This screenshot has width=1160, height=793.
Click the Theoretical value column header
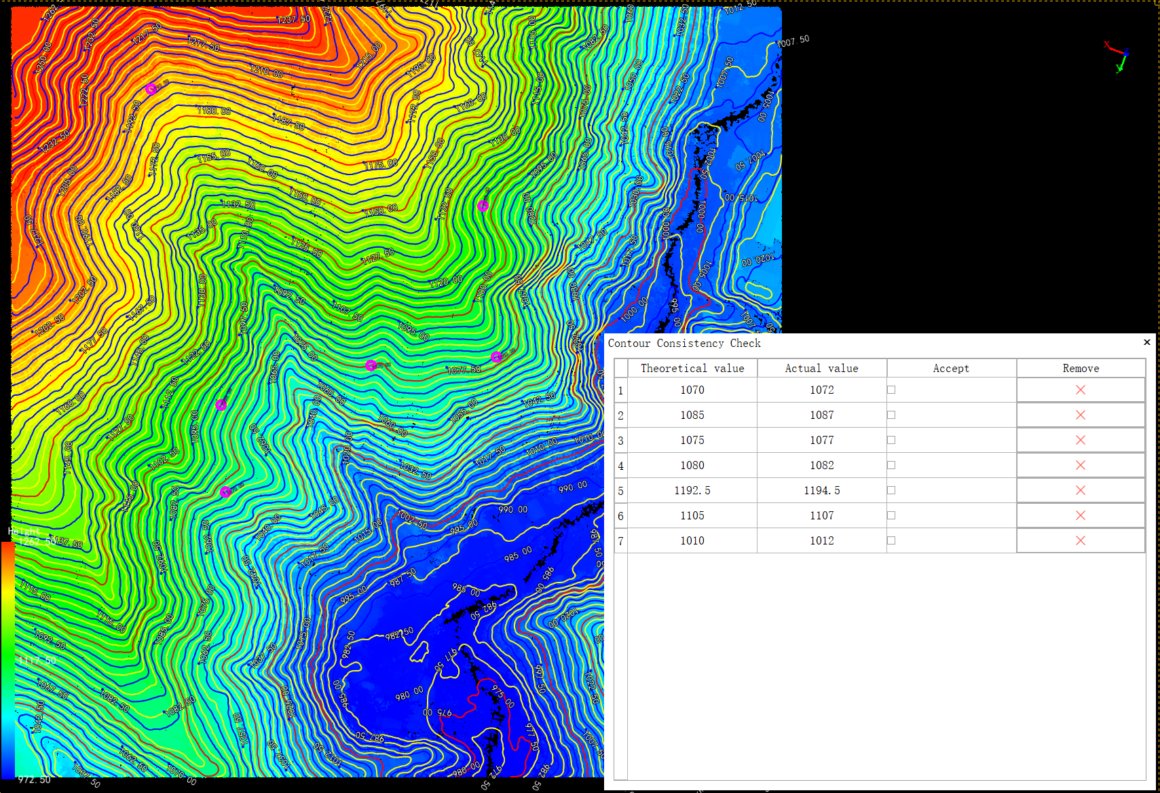tap(692, 368)
